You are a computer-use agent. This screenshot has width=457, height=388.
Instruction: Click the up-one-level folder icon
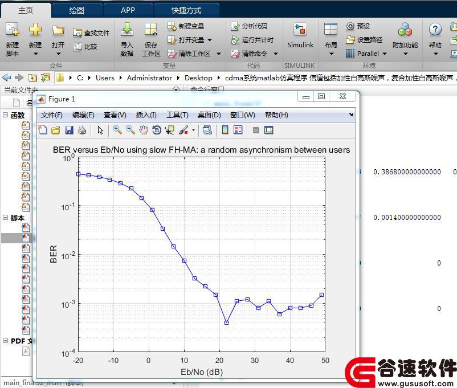pos(32,77)
